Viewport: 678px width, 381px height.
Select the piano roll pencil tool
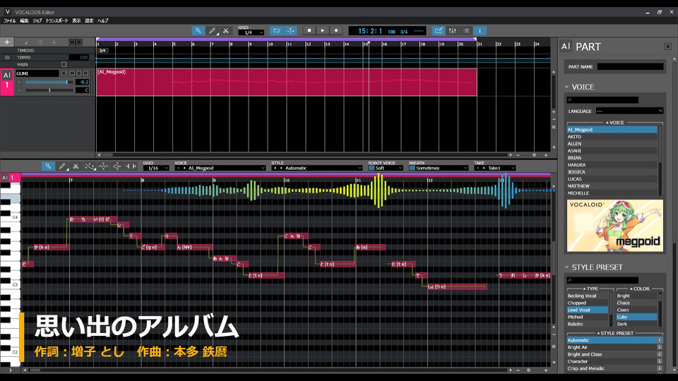(x=62, y=167)
